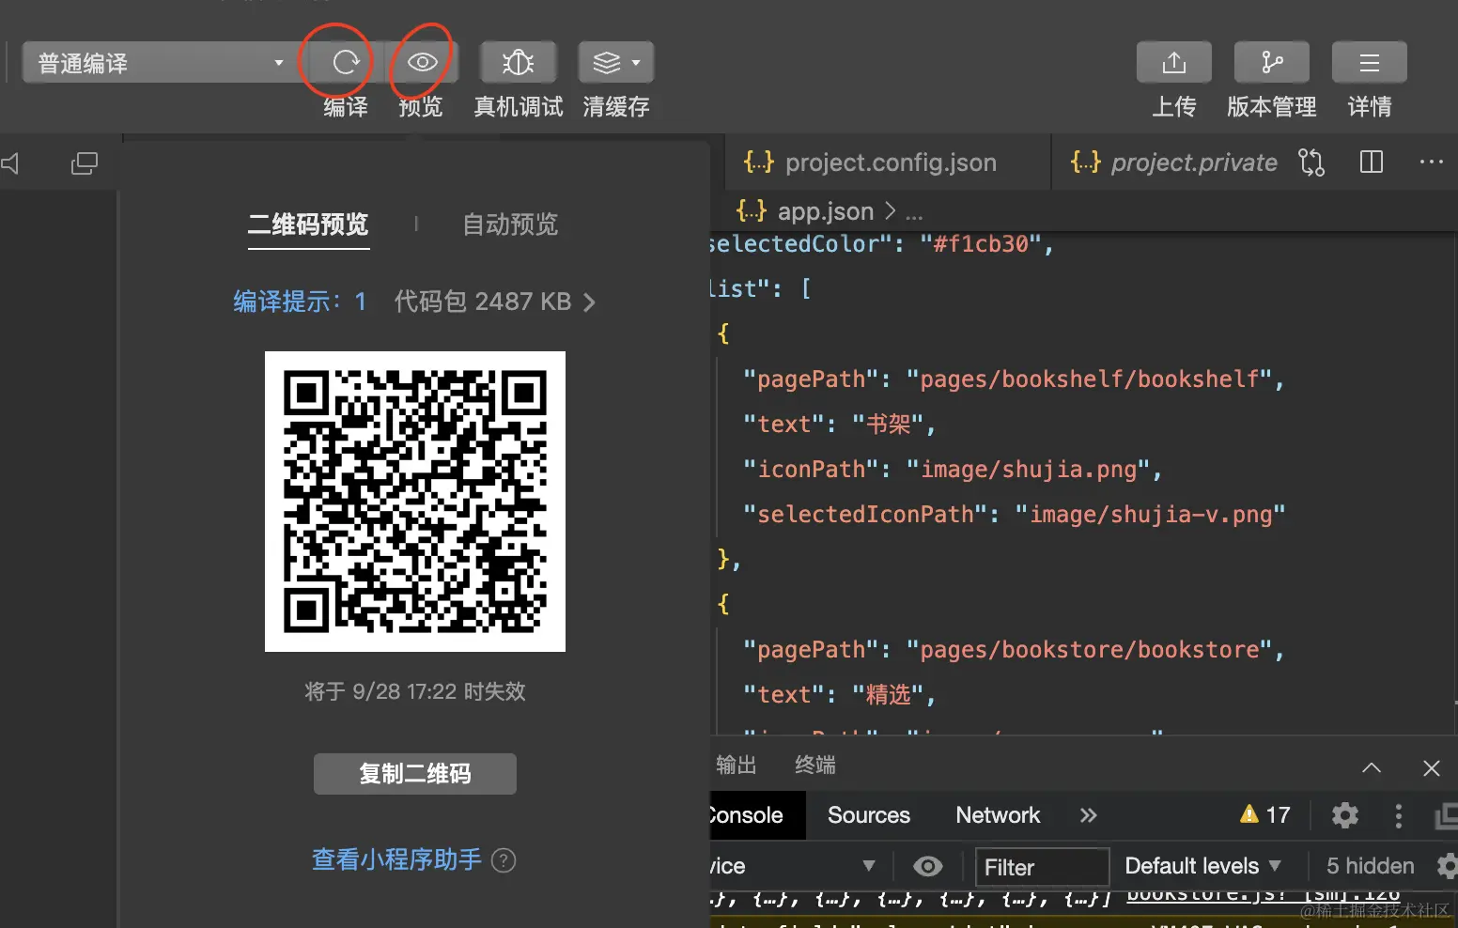Select the Console devtools tab
This screenshot has width=1458, height=928.
[x=755, y=815]
